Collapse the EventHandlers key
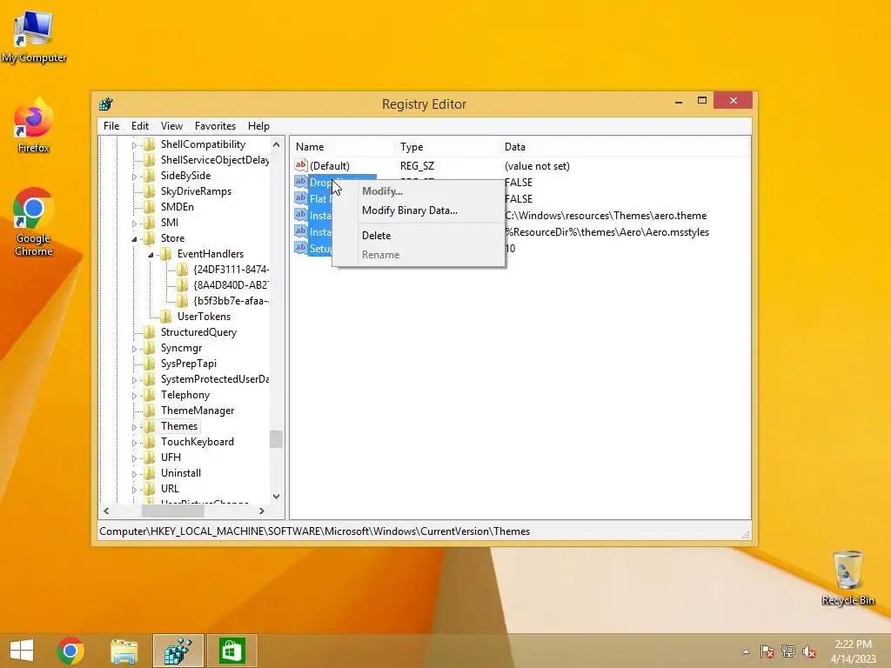This screenshot has height=668, width=891. 151,255
